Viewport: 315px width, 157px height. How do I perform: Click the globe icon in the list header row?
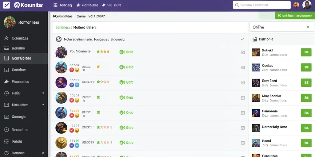tap(58, 39)
